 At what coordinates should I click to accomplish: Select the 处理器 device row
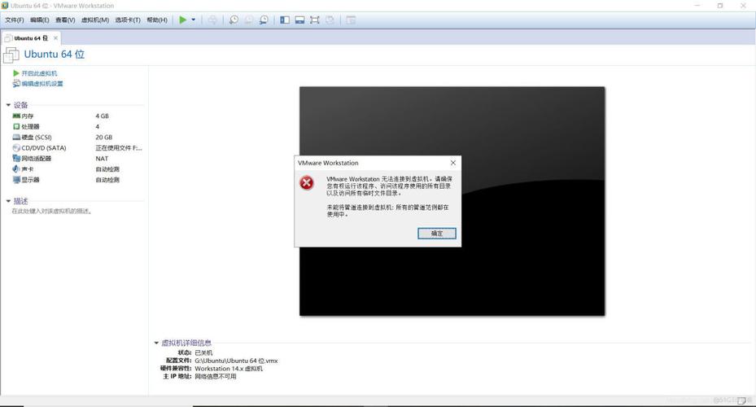77,126
